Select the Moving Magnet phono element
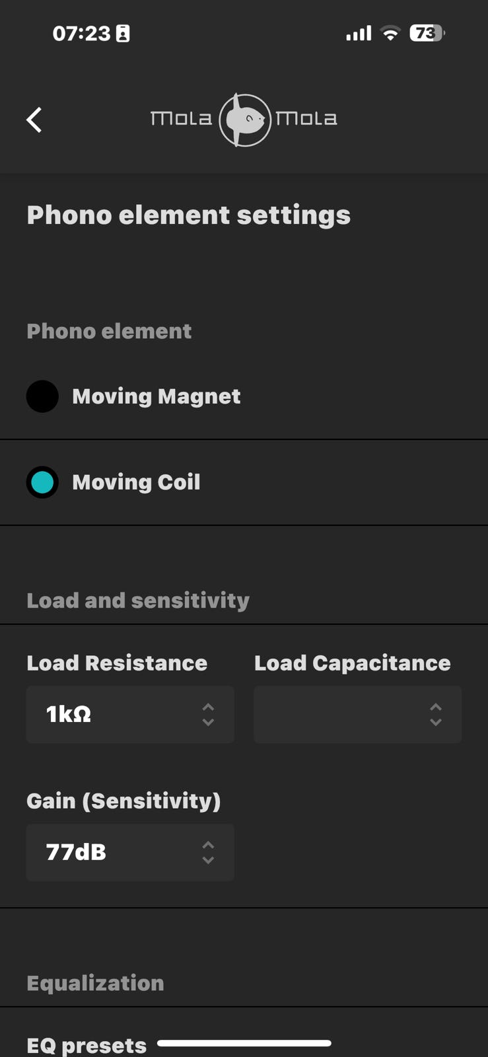488x1057 pixels. [x=42, y=396]
